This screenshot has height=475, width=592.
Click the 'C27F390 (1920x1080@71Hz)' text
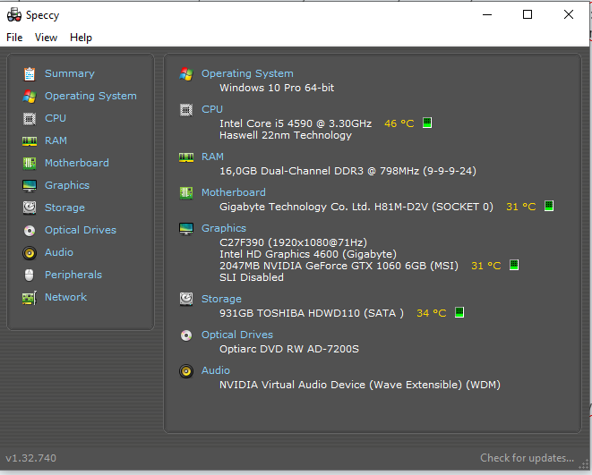tap(294, 242)
